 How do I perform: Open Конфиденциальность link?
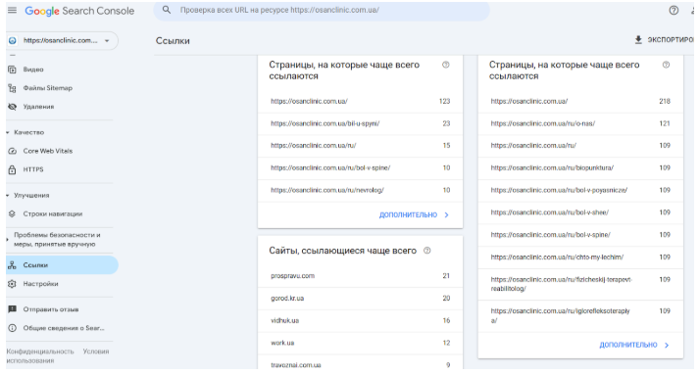point(40,352)
